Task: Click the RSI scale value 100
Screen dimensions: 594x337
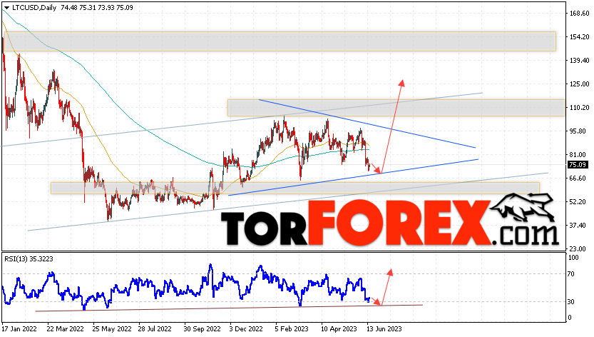Action: tap(573, 258)
